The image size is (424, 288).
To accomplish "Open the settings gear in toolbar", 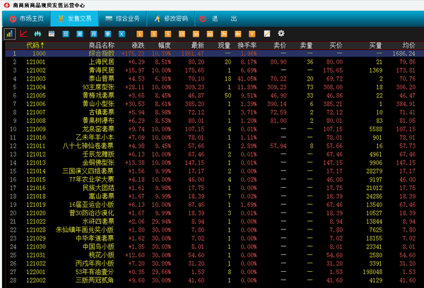I will pyautogui.click(x=281, y=33).
